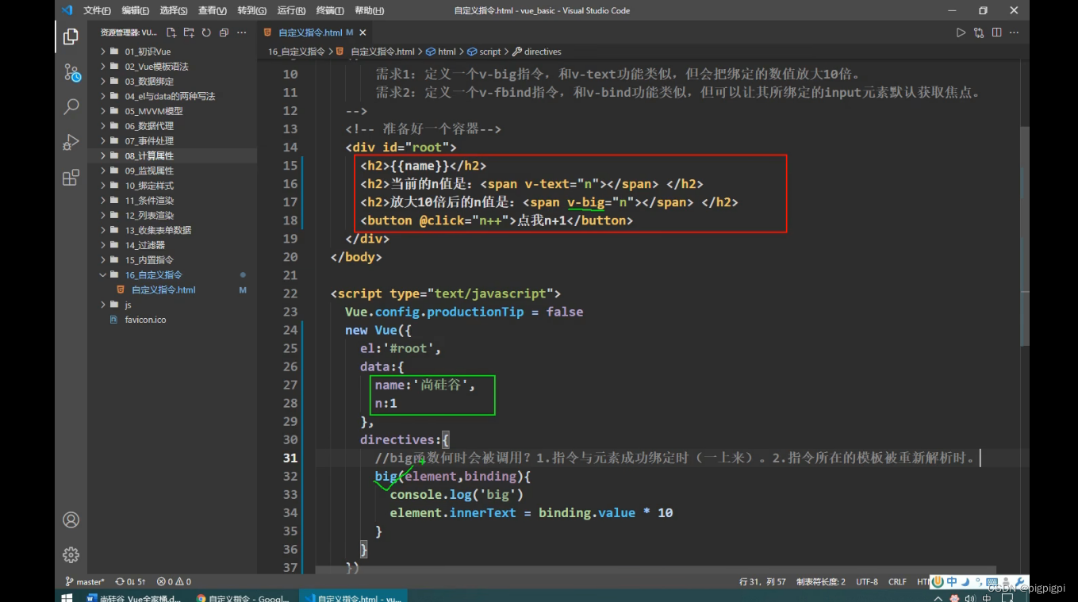Click the New Folder icon in explorer header

pos(189,33)
